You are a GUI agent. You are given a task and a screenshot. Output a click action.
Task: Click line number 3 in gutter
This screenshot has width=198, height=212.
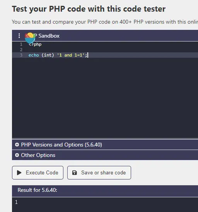pos(21,55)
